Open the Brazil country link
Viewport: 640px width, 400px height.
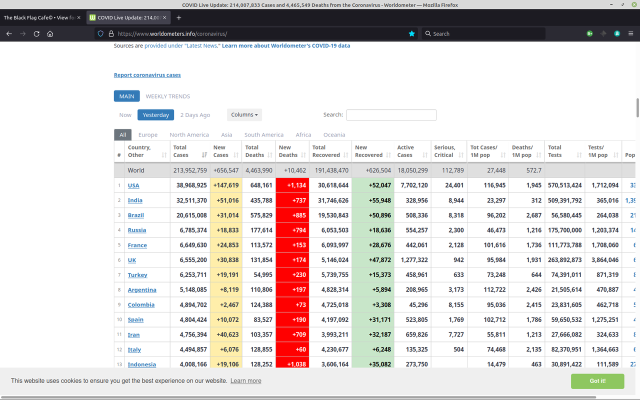pyautogui.click(x=136, y=215)
